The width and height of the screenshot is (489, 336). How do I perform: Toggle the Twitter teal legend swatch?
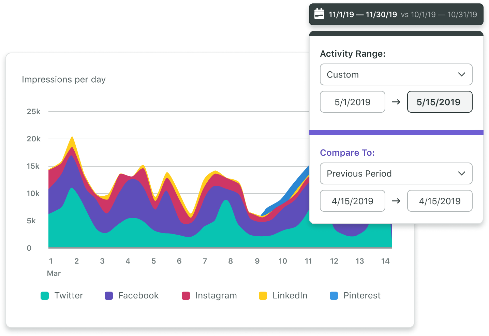coord(45,296)
